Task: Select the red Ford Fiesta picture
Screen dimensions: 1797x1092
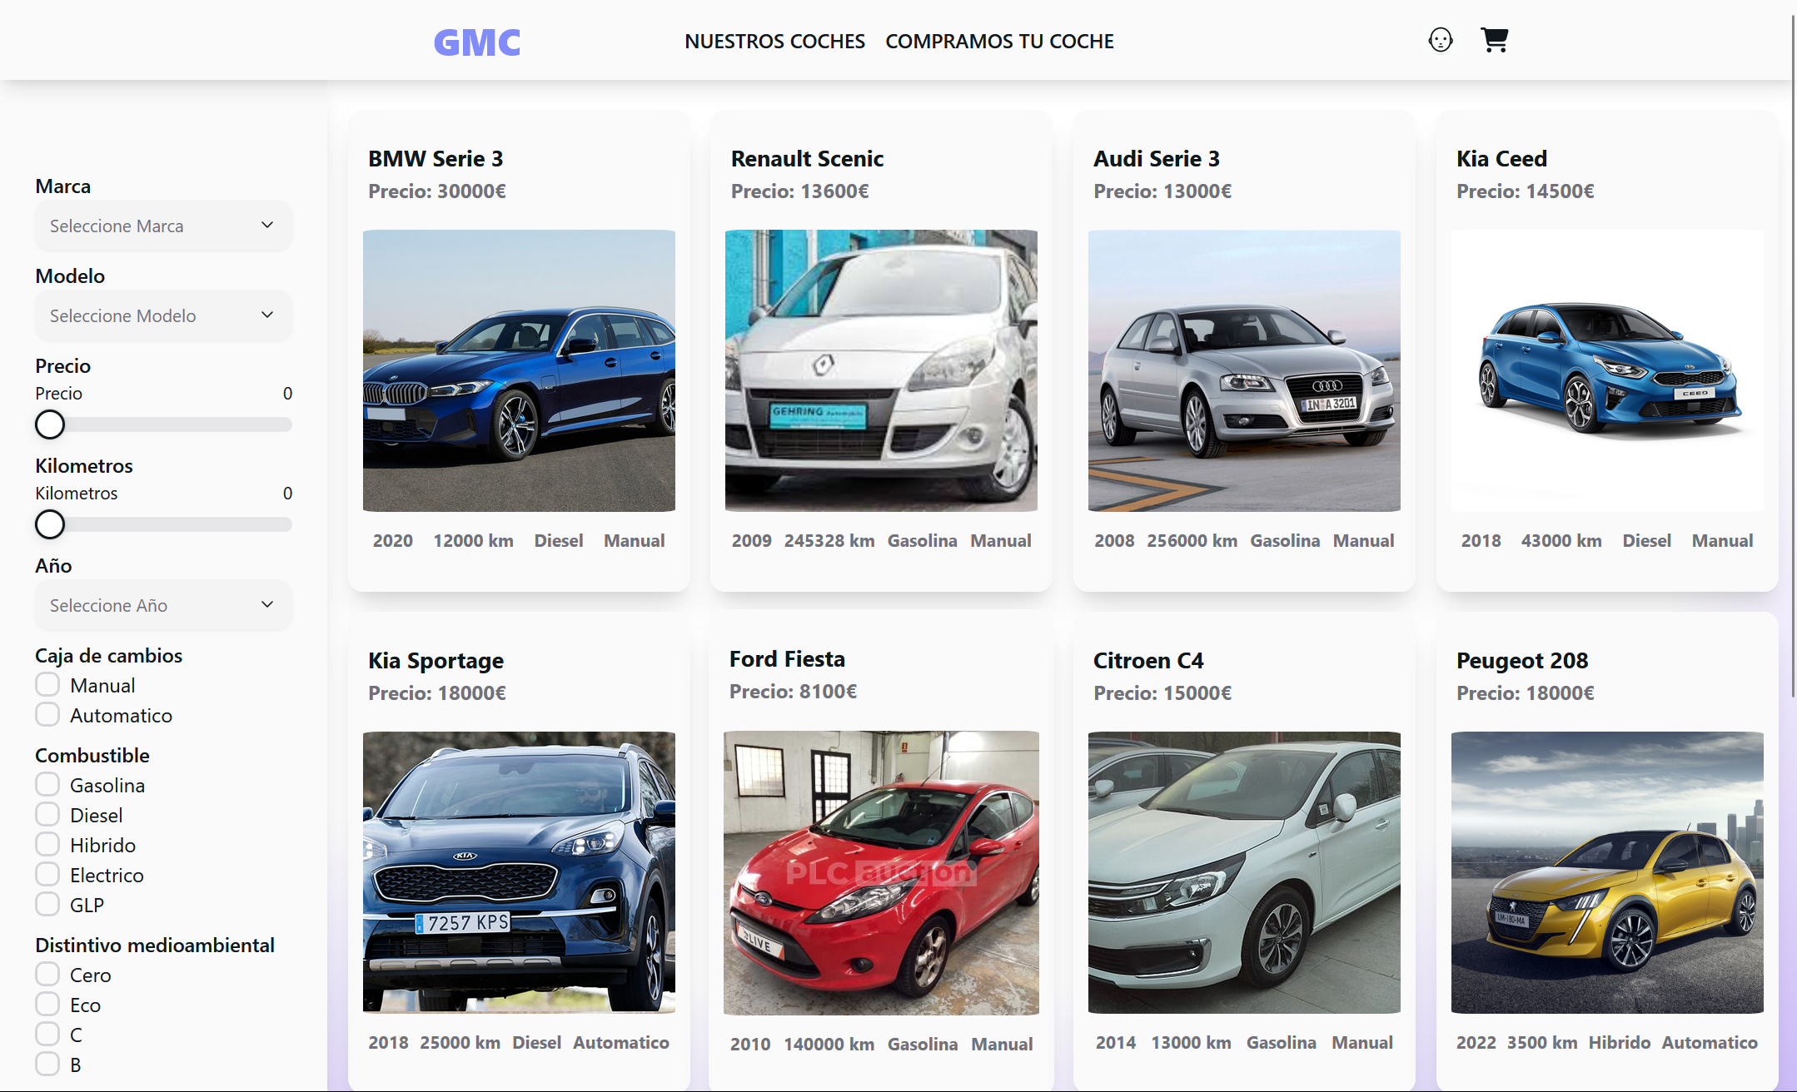Action: 881,872
